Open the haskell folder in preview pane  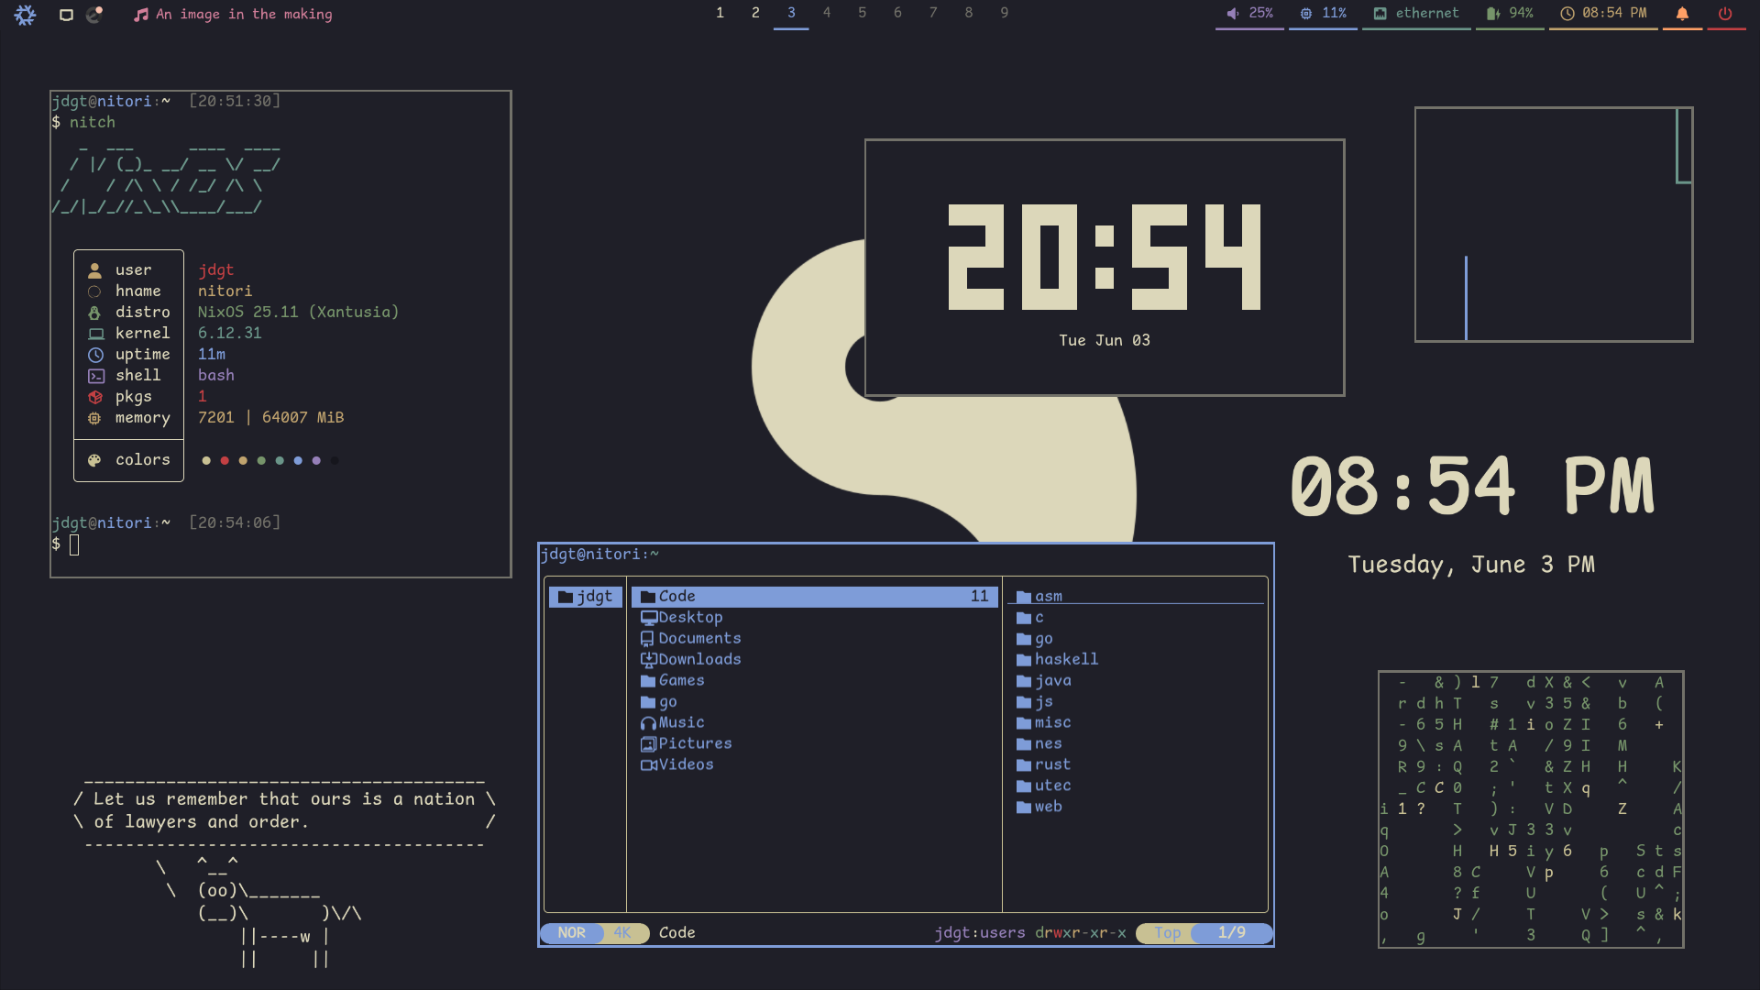[x=1065, y=659]
